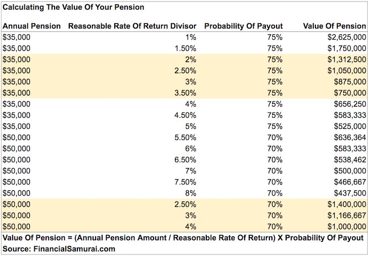Click the Probability Of Payout column header

click(243, 26)
